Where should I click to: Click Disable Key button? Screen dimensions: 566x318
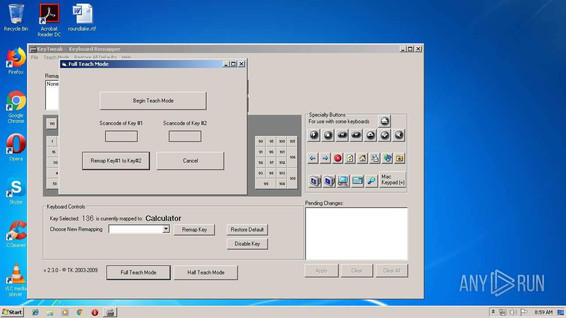click(247, 244)
